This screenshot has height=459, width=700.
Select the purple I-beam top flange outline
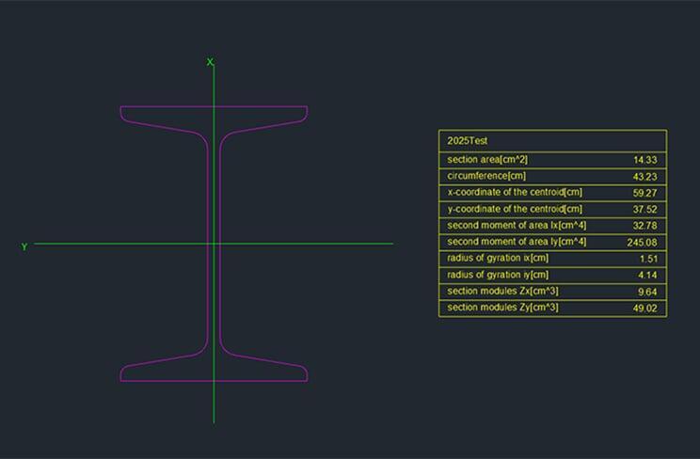click(x=214, y=106)
